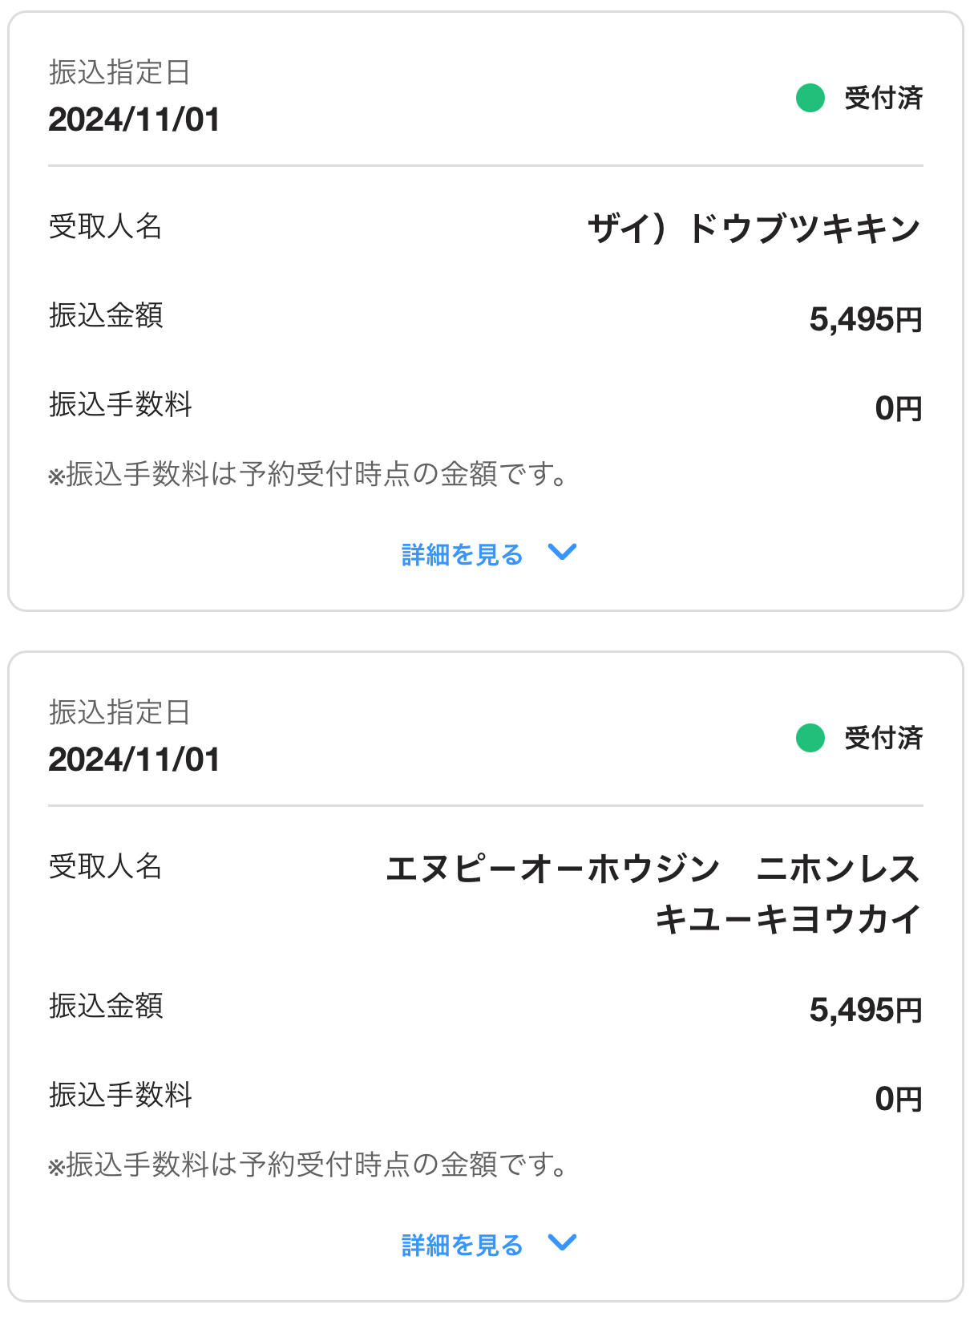The image size is (978, 1329).
Task: Select recipient name ザイ）ドウブツキキン
Action: (x=754, y=229)
